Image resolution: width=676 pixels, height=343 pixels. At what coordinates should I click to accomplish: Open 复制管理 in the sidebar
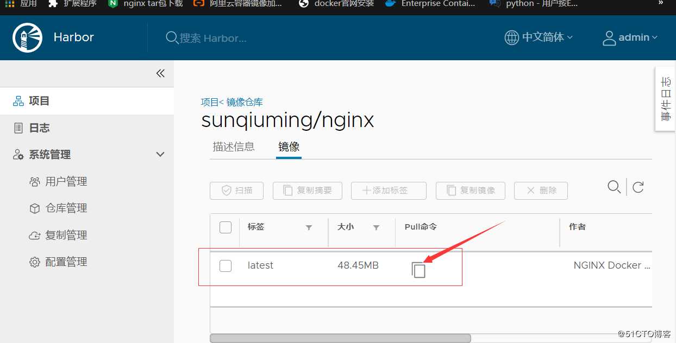[x=66, y=235]
